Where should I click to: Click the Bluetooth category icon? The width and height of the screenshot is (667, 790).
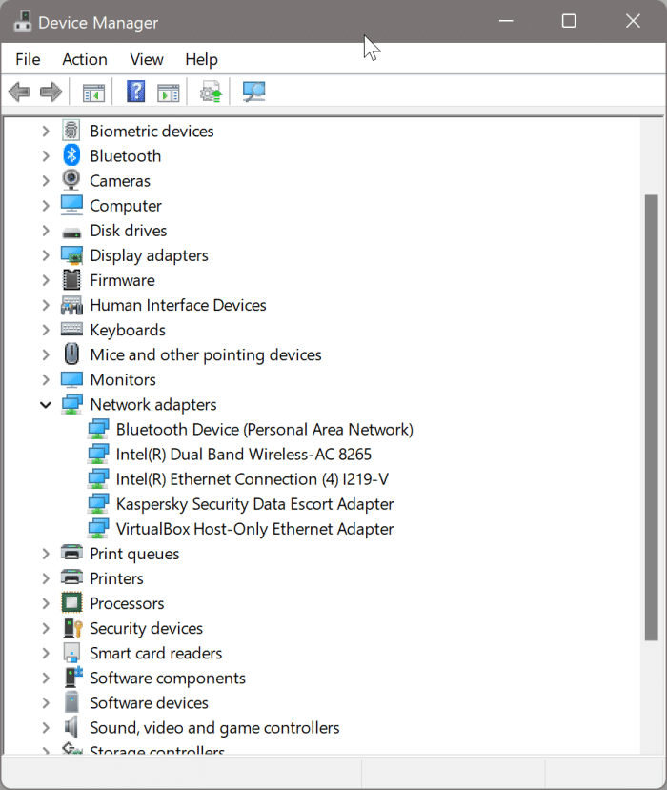click(x=71, y=155)
